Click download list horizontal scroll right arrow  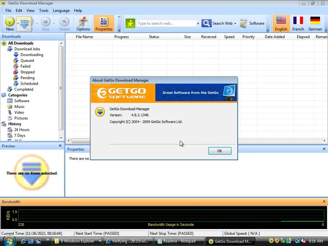[324, 141]
